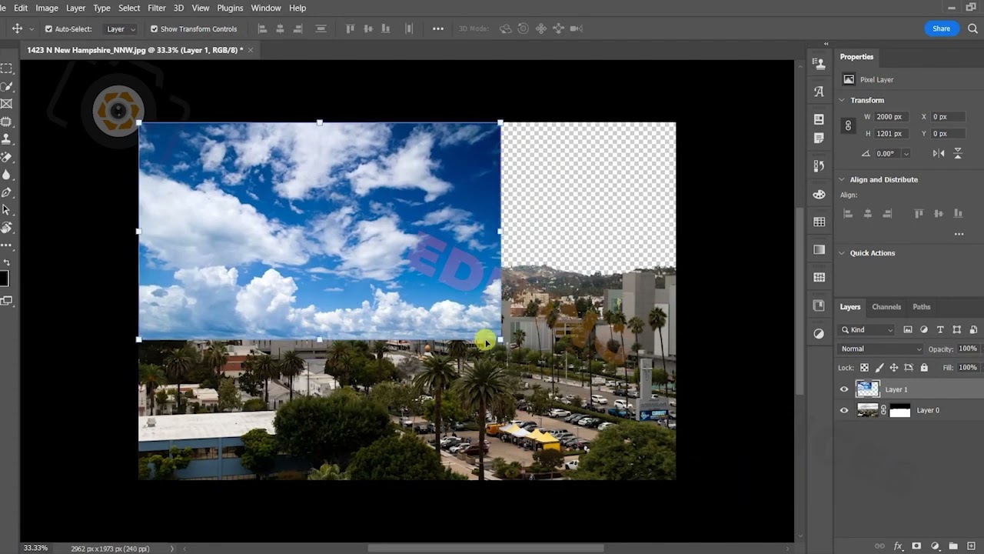
Task: Select the Rectangular Marquee tool
Action: pyautogui.click(x=6, y=68)
